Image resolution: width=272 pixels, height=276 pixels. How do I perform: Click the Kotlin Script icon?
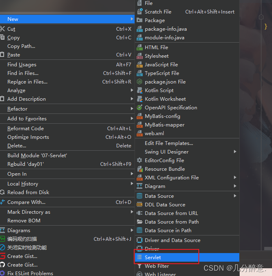click(x=139, y=90)
